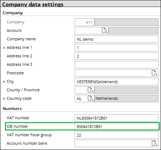Click the VAT number fiscal group field
The image size is (161, 150).
(116, 135)
